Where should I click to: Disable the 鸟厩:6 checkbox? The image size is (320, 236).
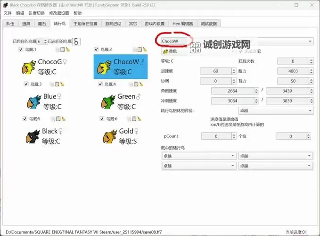pos(102,119)
